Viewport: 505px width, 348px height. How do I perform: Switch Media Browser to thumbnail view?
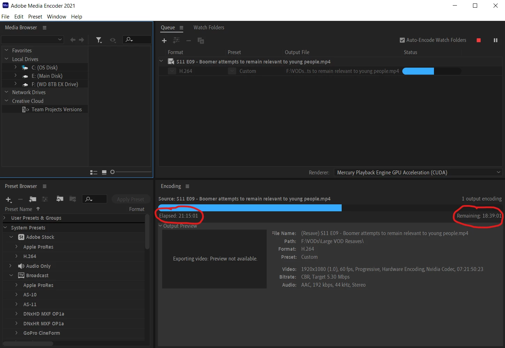[x=104, y=172]
